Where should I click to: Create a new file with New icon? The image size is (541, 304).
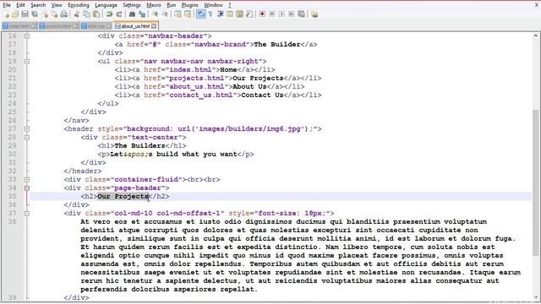click(x=6, y=14)
